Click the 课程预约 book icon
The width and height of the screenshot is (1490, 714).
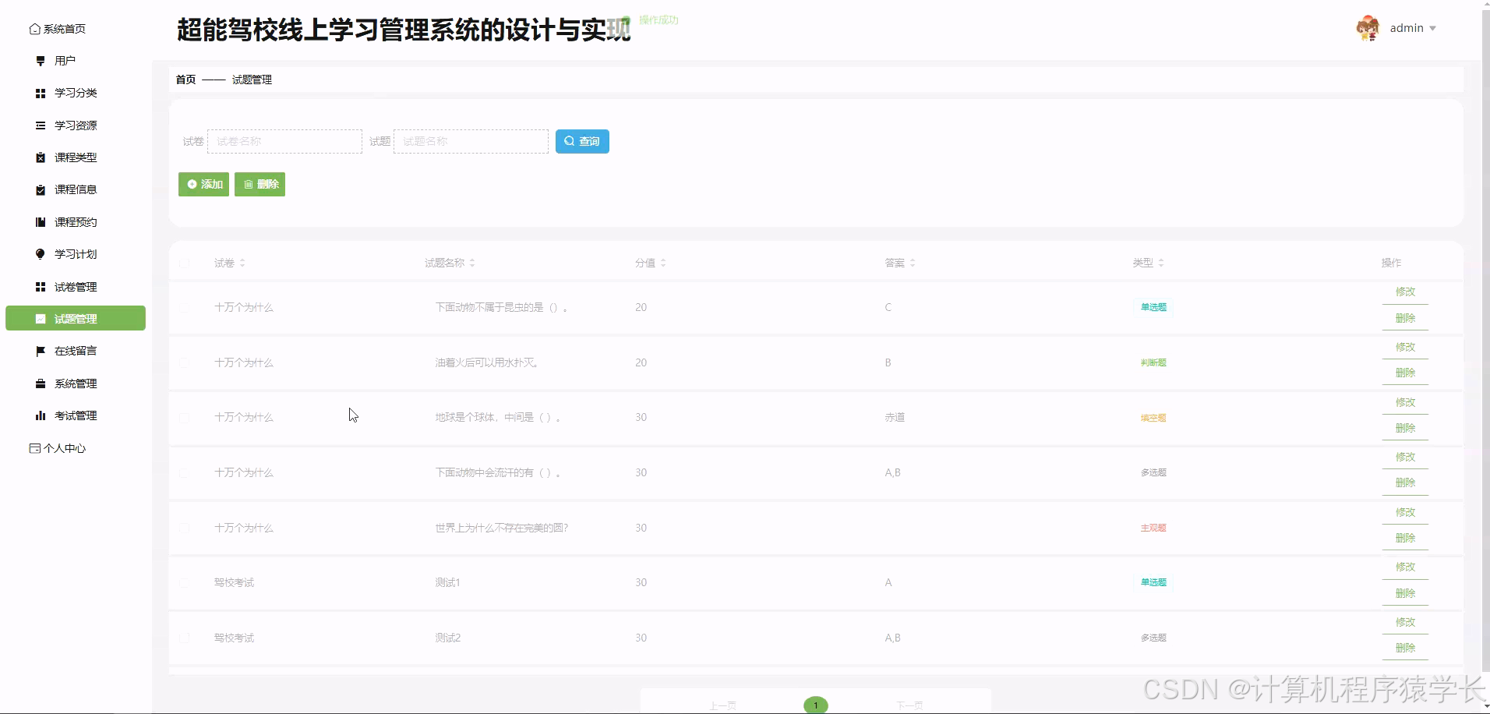pyautogui.click(x=41, y=222)
